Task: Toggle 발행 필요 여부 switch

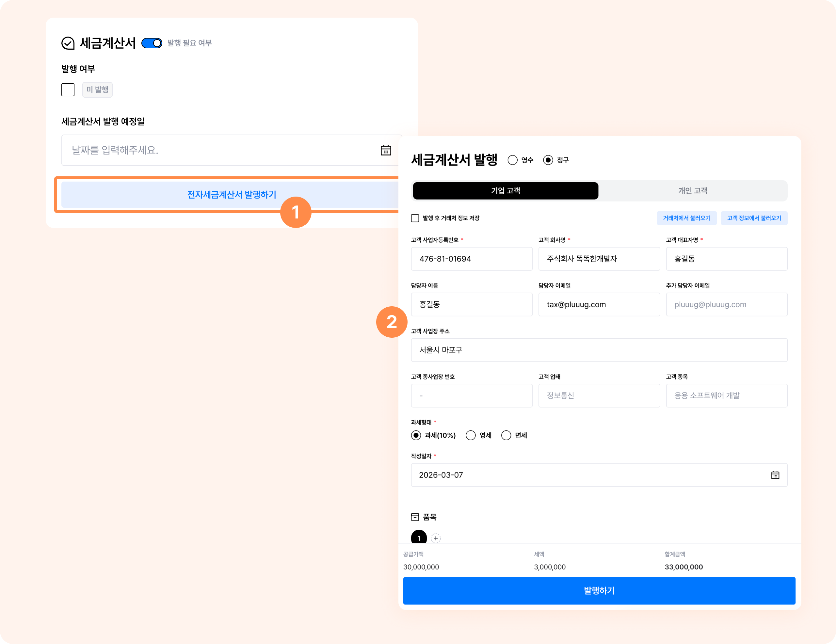Action: (152, 43)
